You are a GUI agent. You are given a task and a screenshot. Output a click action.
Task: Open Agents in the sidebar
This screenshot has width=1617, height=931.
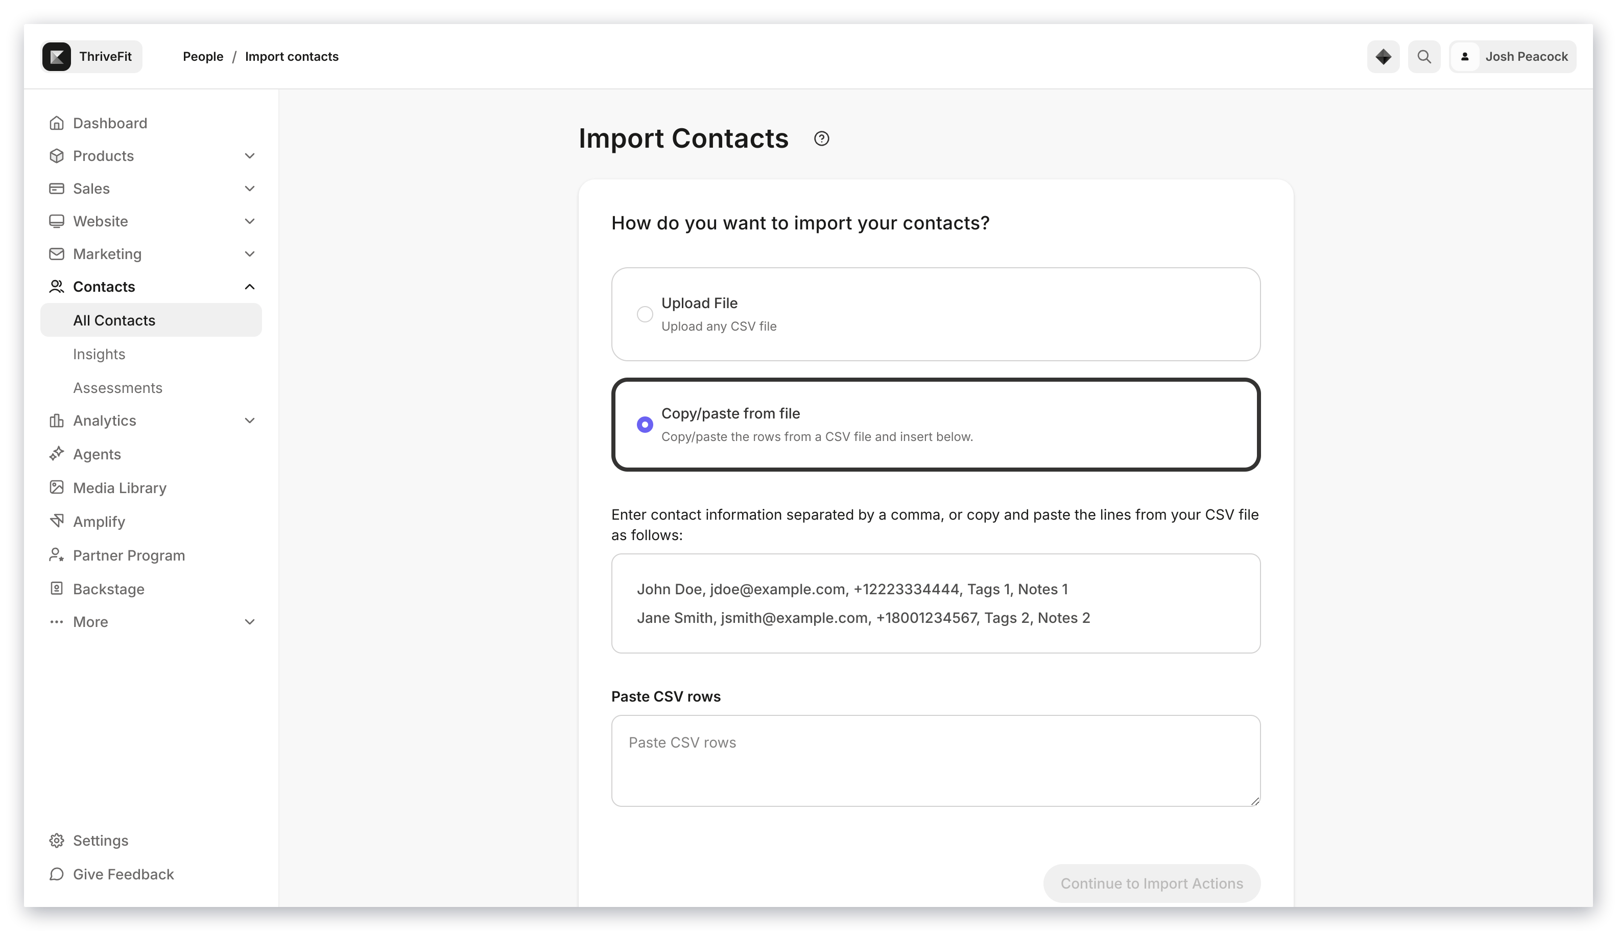point(151,454)
